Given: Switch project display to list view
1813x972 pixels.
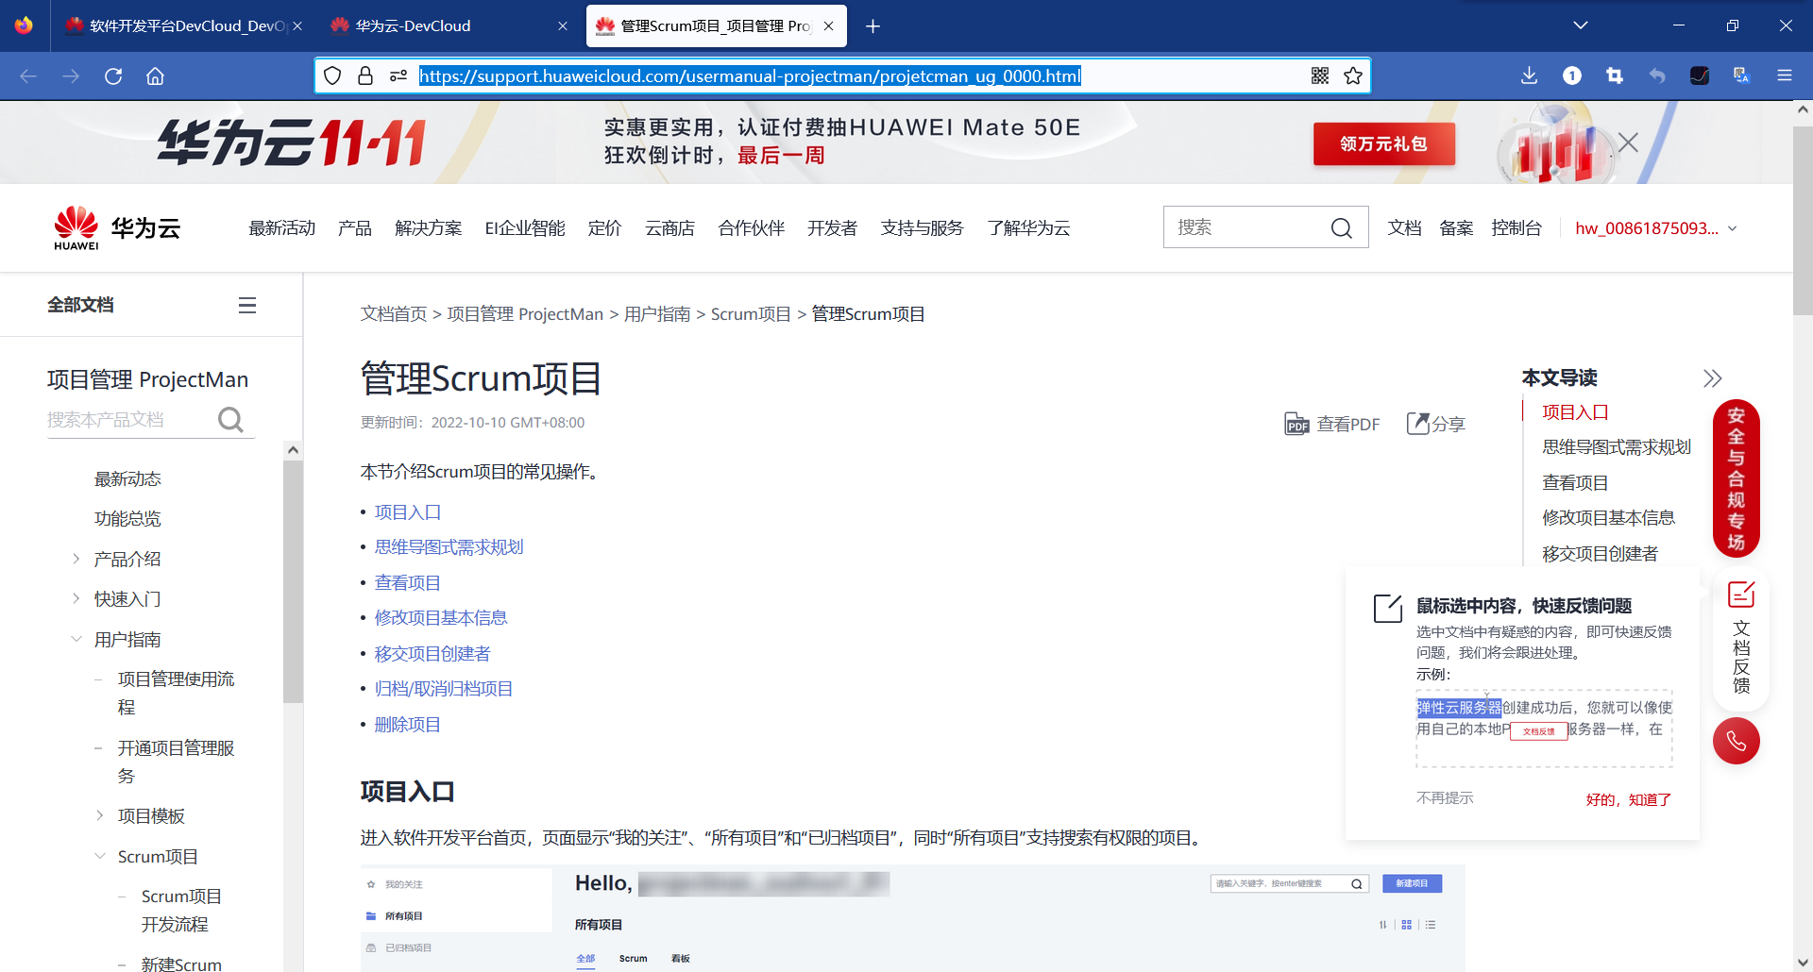Looking at the screenshot, I should click(1431, 925).
